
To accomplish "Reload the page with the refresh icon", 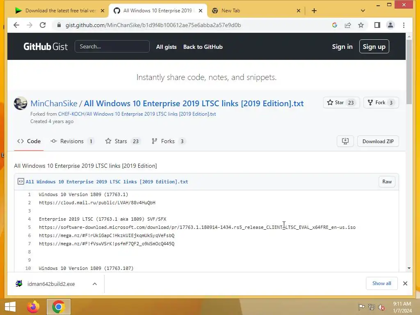I will point(43,25).
